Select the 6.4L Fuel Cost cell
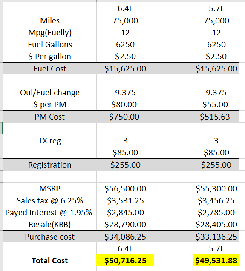The width and height of the screenshot is (245, 271). (125, 68)
